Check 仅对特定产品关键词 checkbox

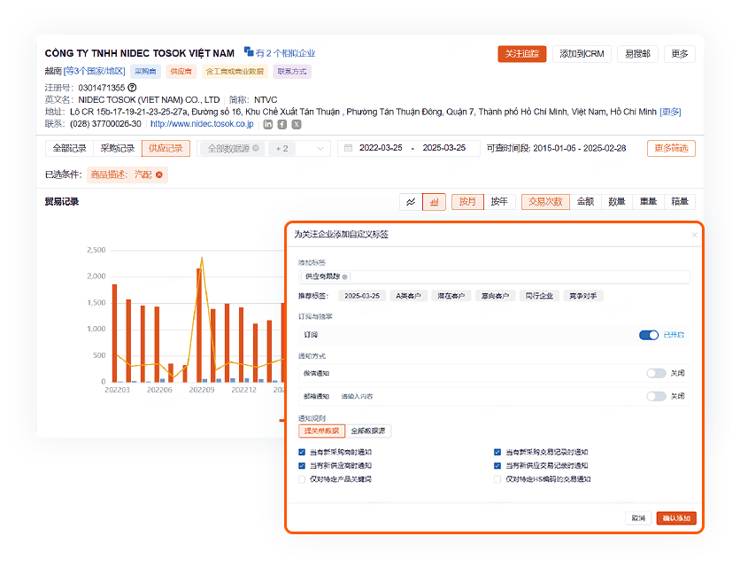pos(303,479)
